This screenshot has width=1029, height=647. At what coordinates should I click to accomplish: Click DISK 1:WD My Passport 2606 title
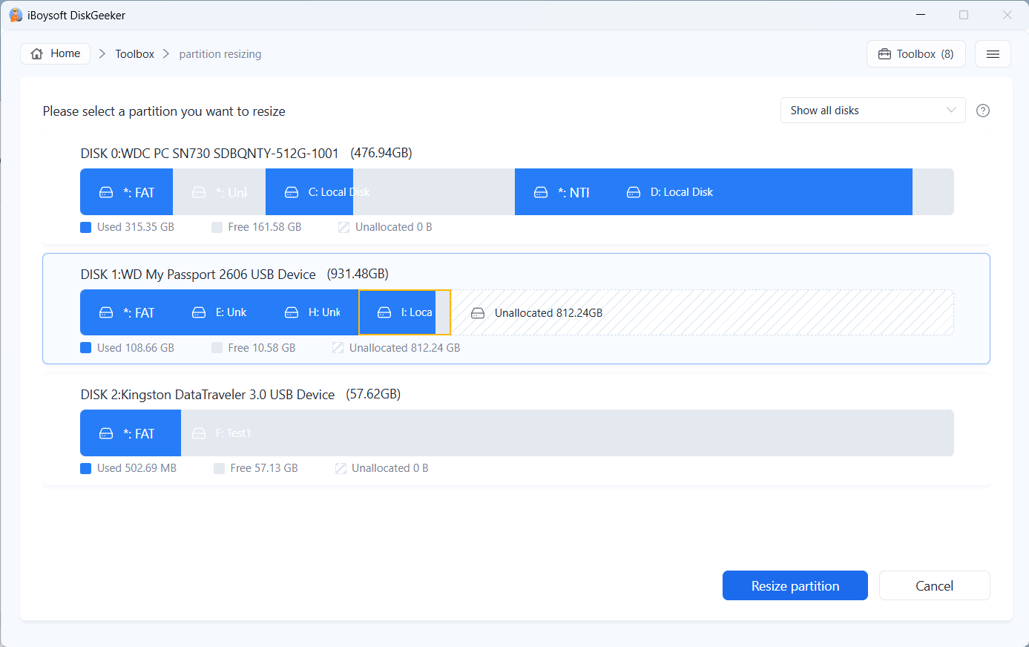point(198,275)
